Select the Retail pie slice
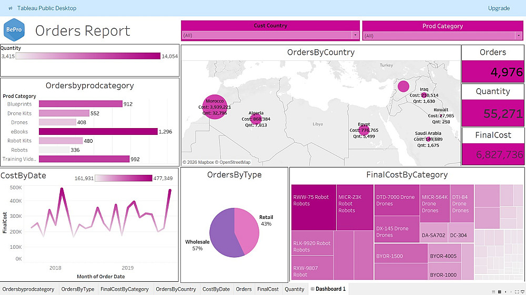526x295 pixels. (248, 230)
